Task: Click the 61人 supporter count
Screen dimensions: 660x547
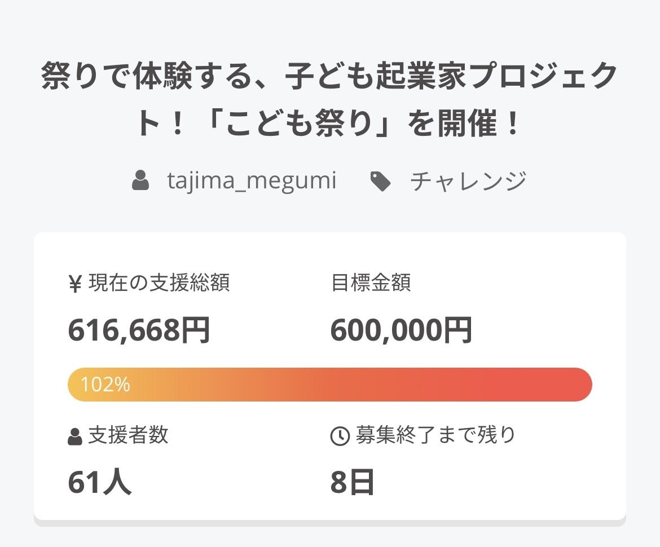Action: coord(100,483)
